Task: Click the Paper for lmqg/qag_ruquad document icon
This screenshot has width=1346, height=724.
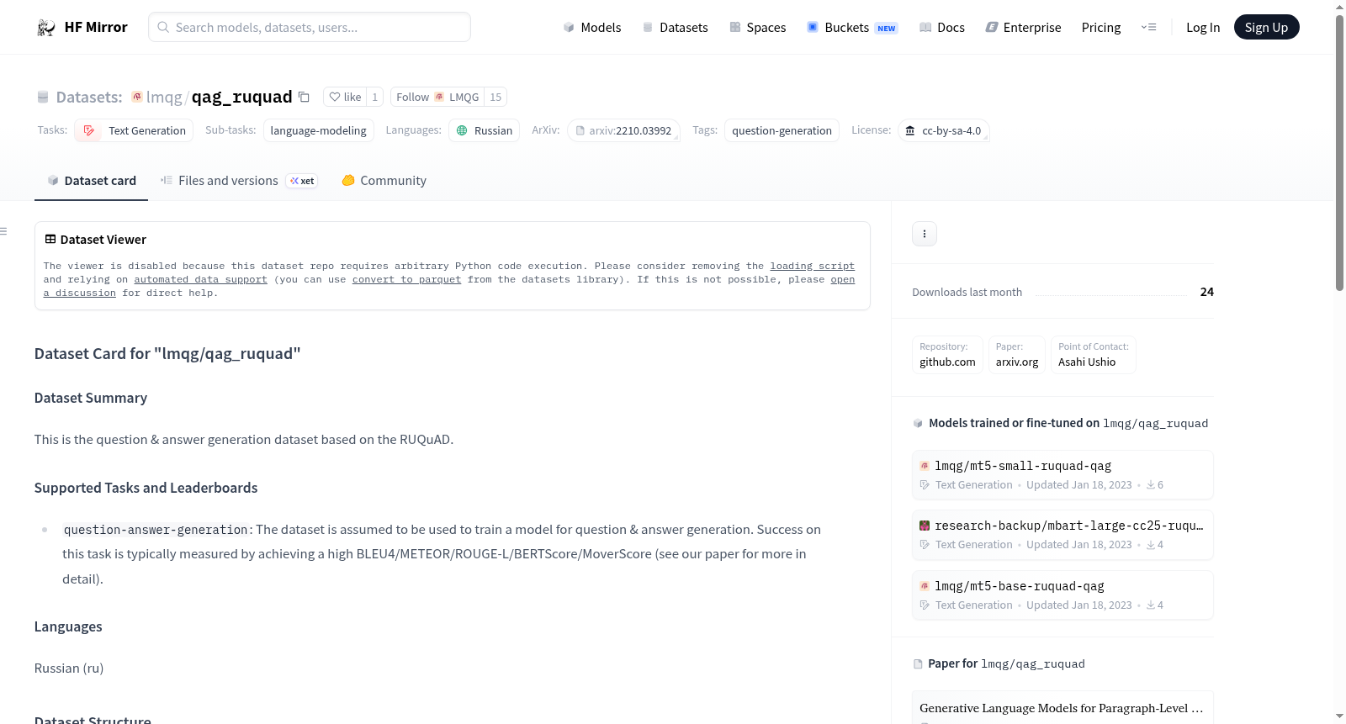Action: pyautogui.click(x=918, y=664)
